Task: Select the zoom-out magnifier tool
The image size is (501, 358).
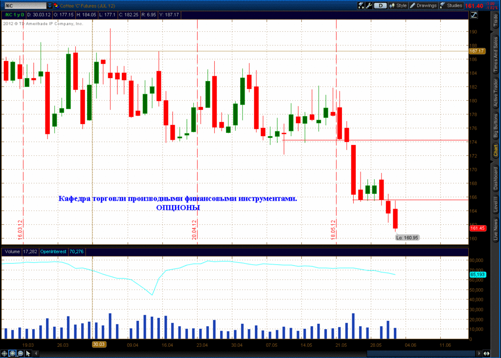Action: (x=21, y=353)
